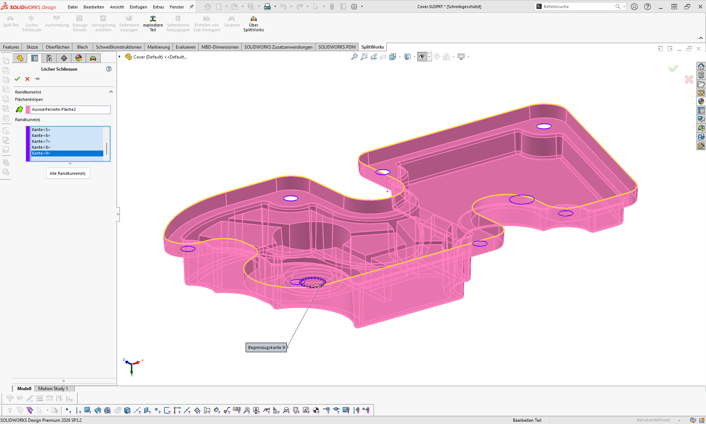The image size is (706, 424).
Task: Toggle hide/show items eye button
Action: pyautogui.click(x=422, y=57)
